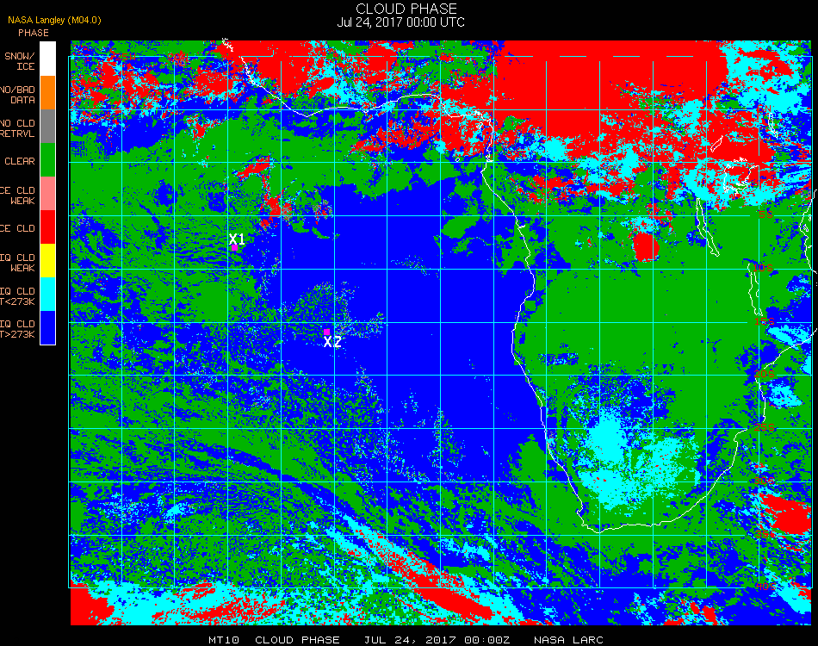Click the NASA Langley (M04.0) label
This screenshot has height=646, width=818.
pyautogui.click(x=54, y=21)
